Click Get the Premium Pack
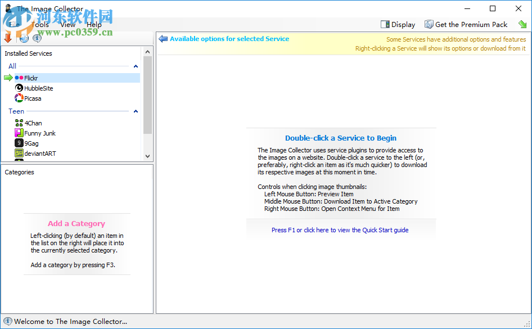 [x=466, y=24]
